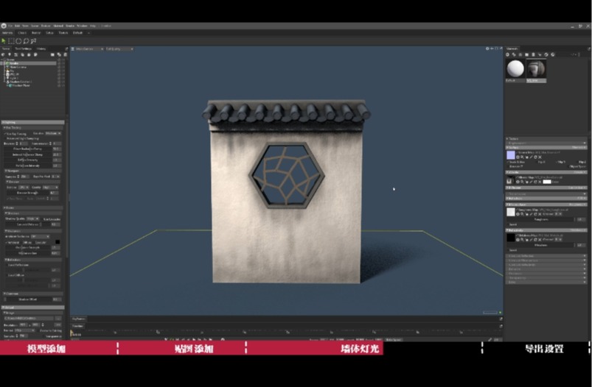
Task: Open the Shadow Quality dropdown
Action: [32, 219]
